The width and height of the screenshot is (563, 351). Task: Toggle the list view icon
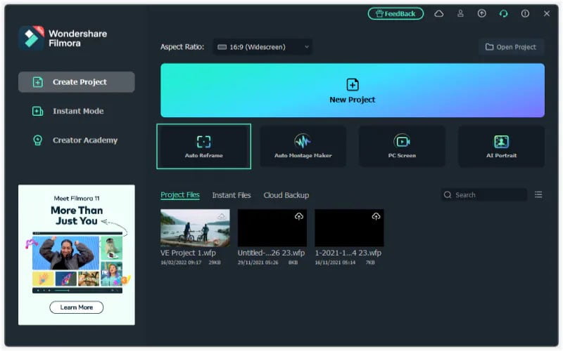click(x=538, y=194)
